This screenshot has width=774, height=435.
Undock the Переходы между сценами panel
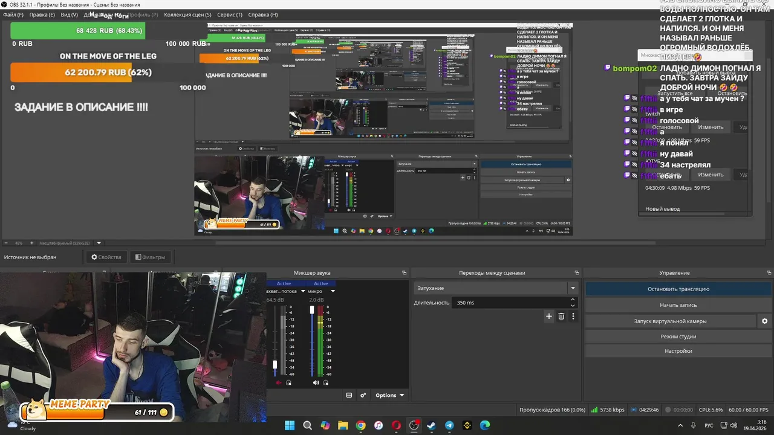point(577,273)
